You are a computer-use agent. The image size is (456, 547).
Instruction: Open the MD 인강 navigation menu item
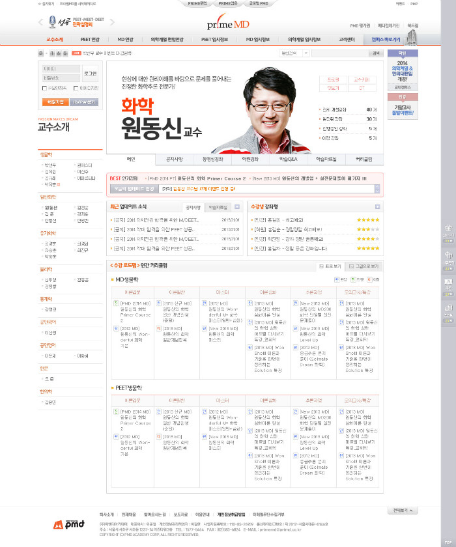(125, 40)
